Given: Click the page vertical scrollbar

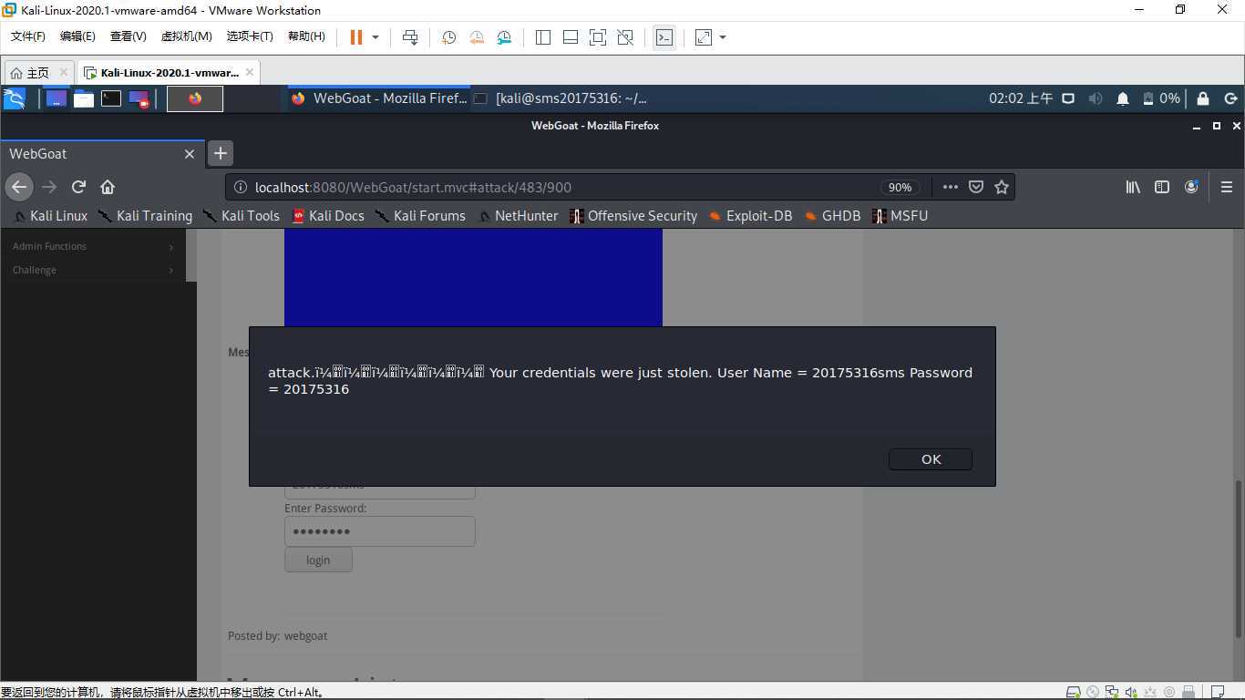Looking at the screenshot, I should coord(1238,559).
